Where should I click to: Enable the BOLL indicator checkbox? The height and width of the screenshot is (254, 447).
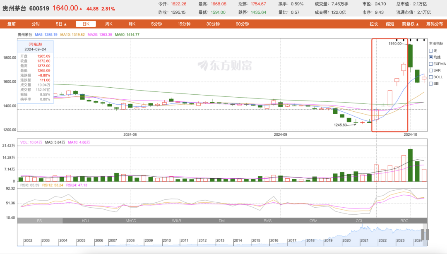pyautogui.click(x=431, y=77)
